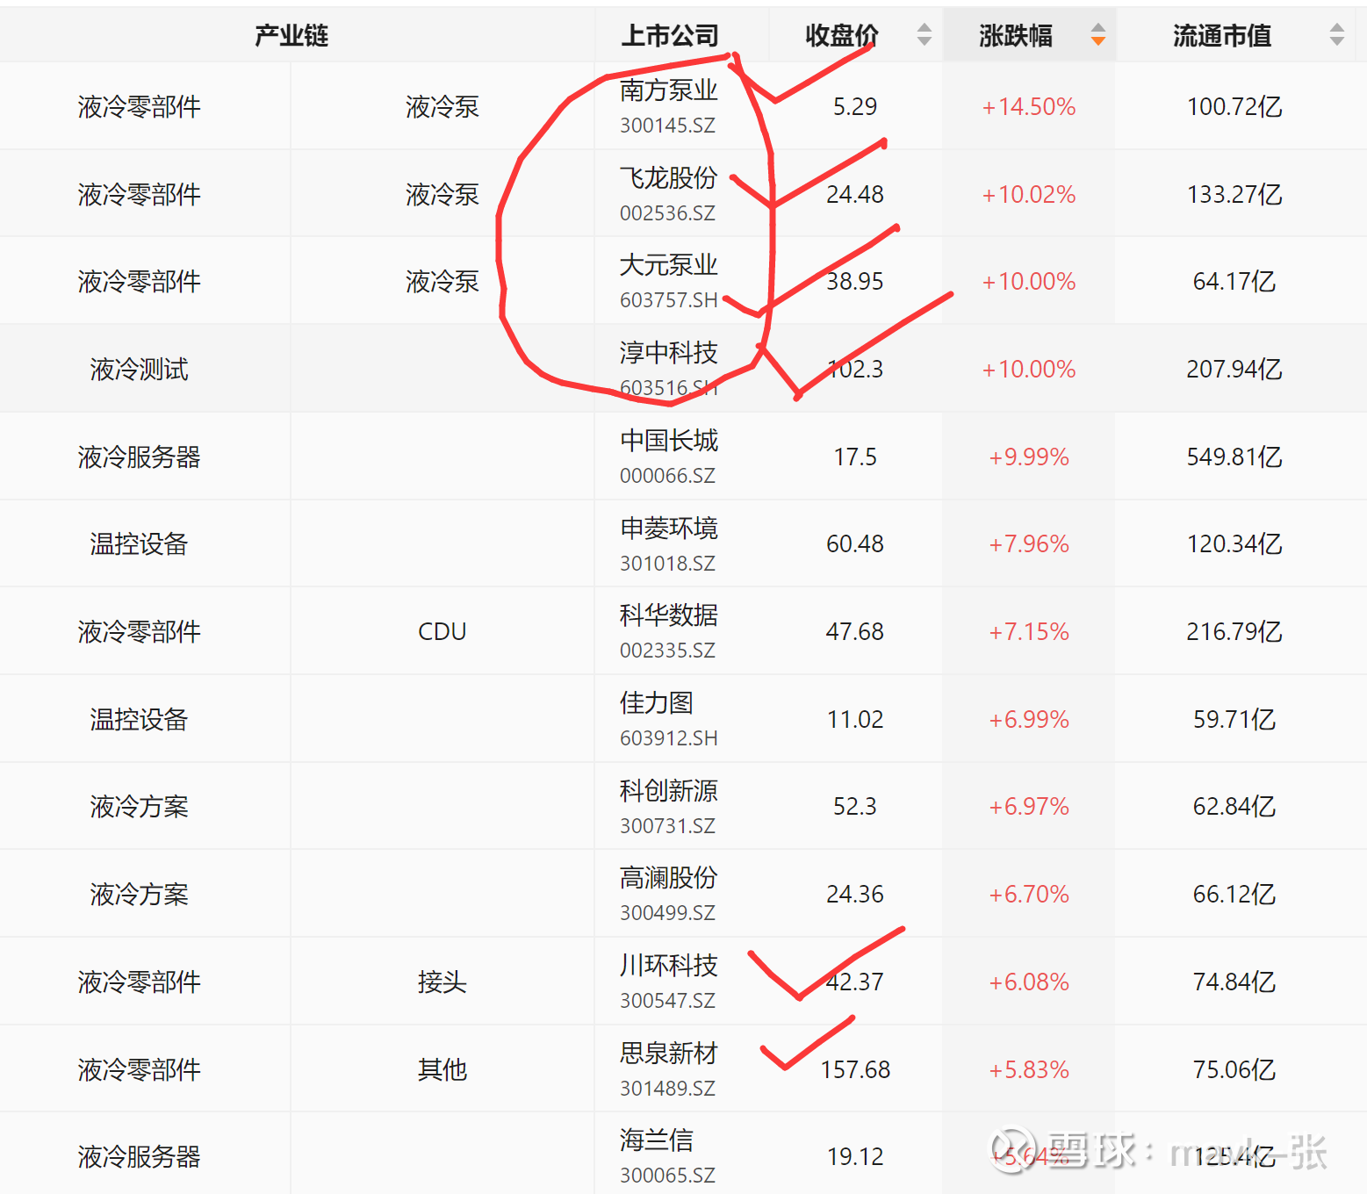1367x1194 pixels.
Task: Click the 液冷测试 category cell
Action: [139, 370]
